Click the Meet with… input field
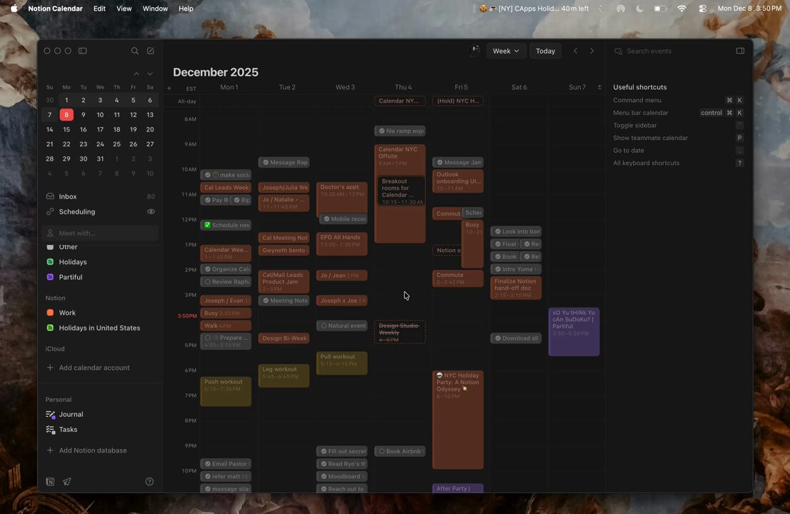 (100, 233)
